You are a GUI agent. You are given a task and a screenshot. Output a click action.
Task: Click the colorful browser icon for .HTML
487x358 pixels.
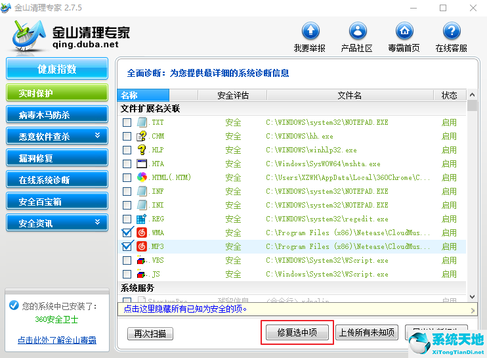coord(142,177)
